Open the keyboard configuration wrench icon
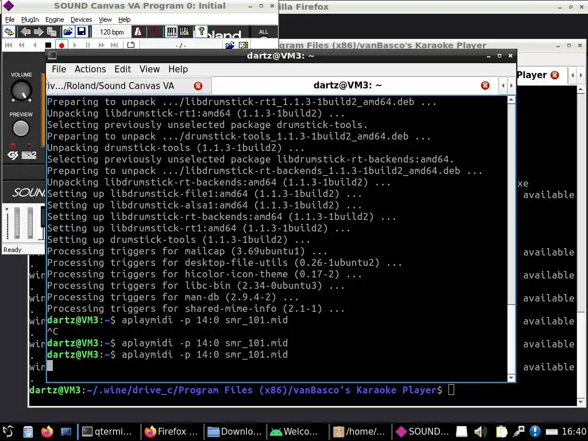 (184, 32)
